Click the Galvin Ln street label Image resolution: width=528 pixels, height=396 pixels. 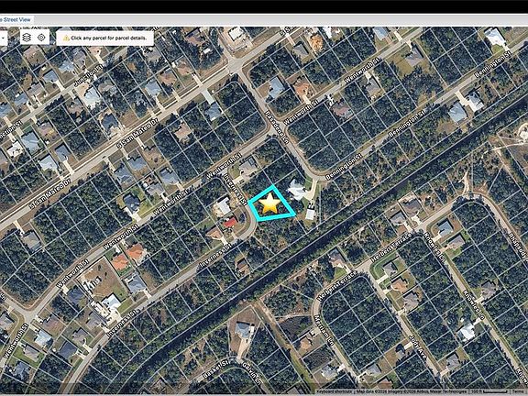coord(253,373)
